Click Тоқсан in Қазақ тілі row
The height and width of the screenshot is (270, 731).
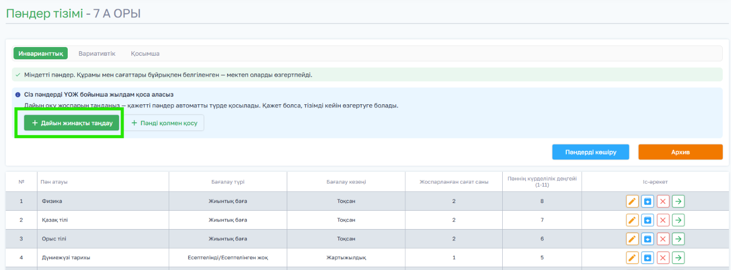click(346, 220)
